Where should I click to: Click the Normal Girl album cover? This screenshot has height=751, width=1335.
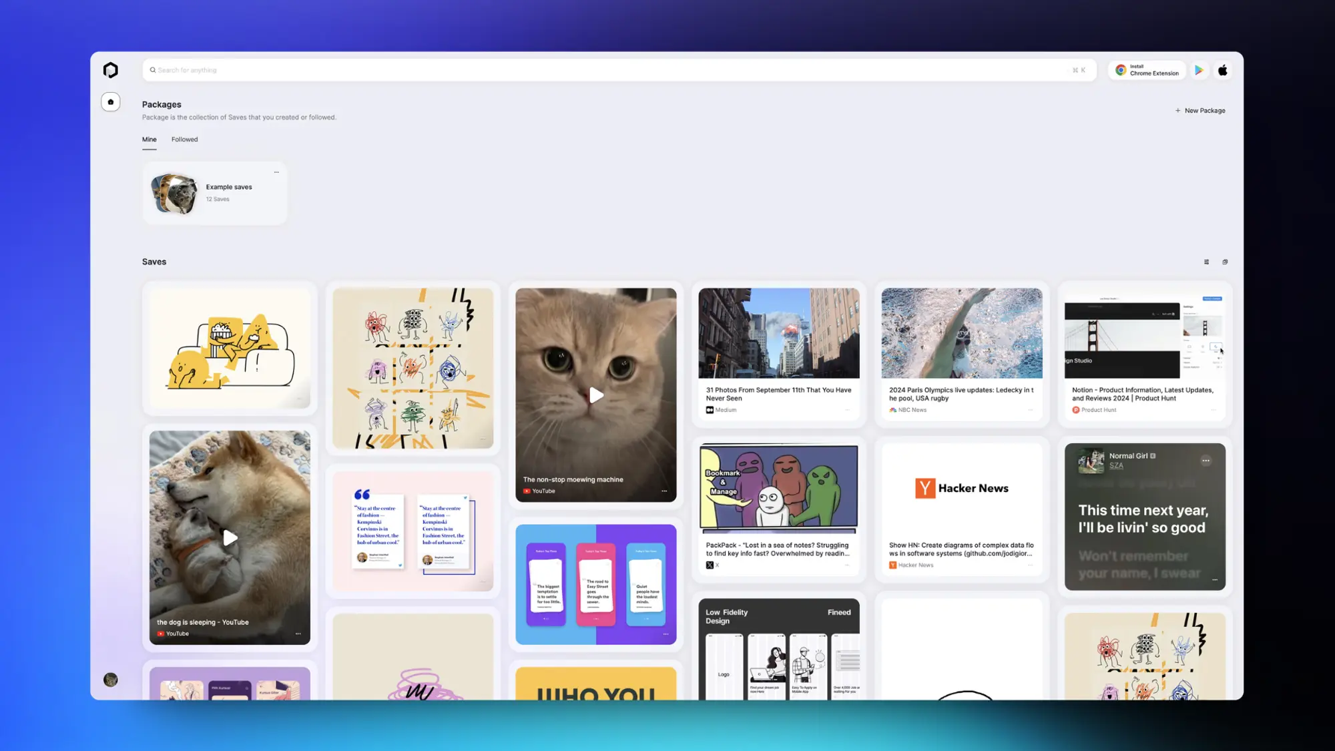click(1091, 461)
